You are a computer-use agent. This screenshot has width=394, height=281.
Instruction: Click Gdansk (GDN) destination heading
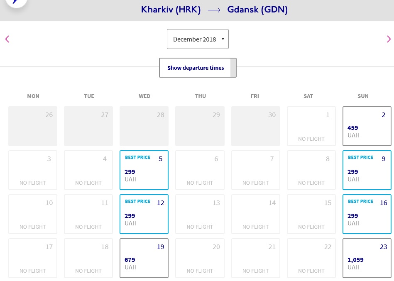coord(257,10)
